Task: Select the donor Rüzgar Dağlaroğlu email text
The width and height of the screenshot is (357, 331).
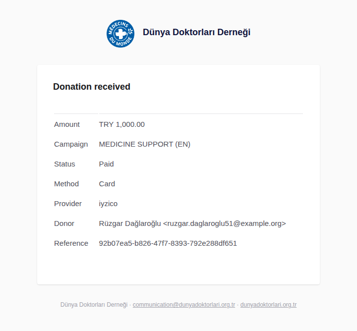Action: pos(192,223)
